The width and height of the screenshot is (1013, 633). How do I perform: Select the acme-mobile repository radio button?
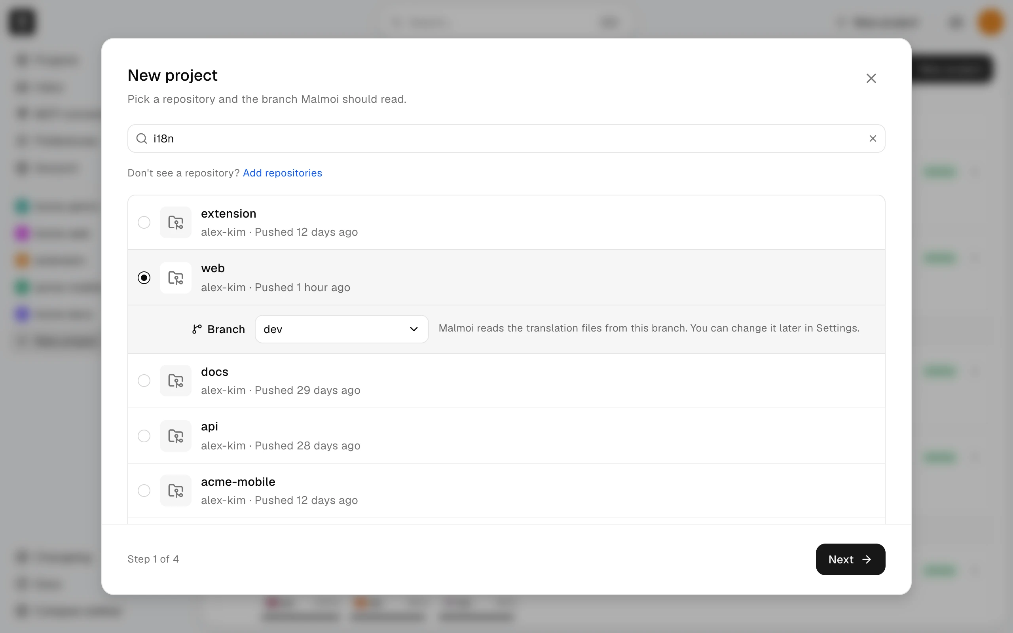click(x=144, y=490)
